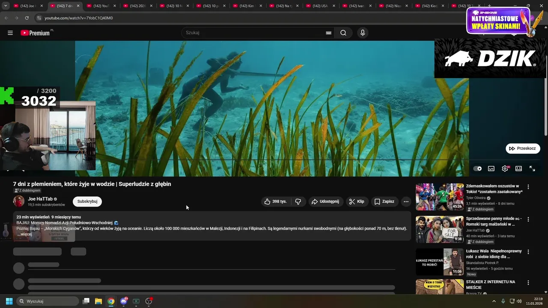
Task: Click the Subskrybuj button
Action: pyautogui.click(x=87, y=201)
